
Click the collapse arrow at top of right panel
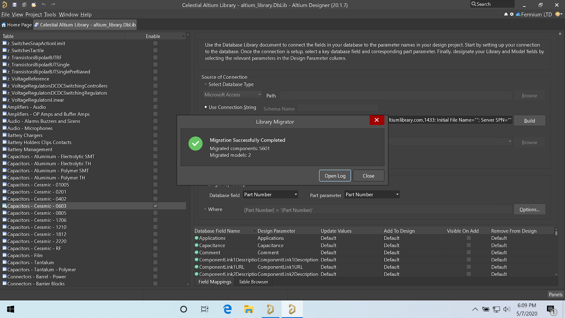(x=560, y=34)
